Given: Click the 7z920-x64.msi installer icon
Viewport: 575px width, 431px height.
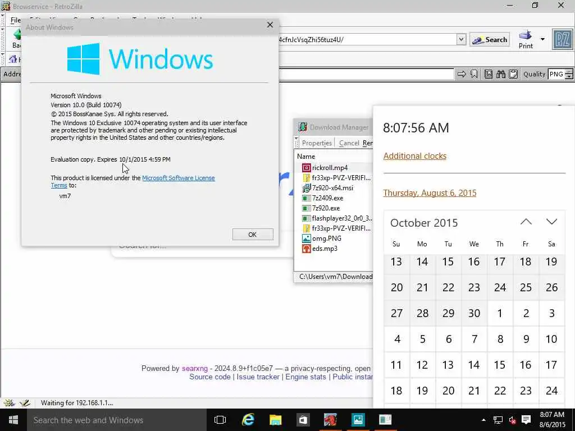Looking at the screenshot, I should (x=306, y=188).
